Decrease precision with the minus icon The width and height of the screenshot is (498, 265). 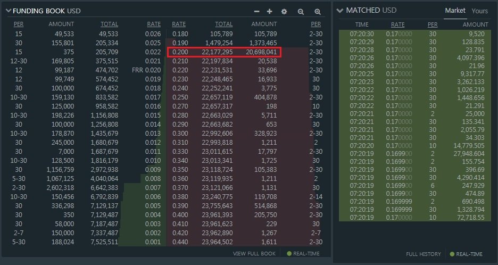pos(256,11)
